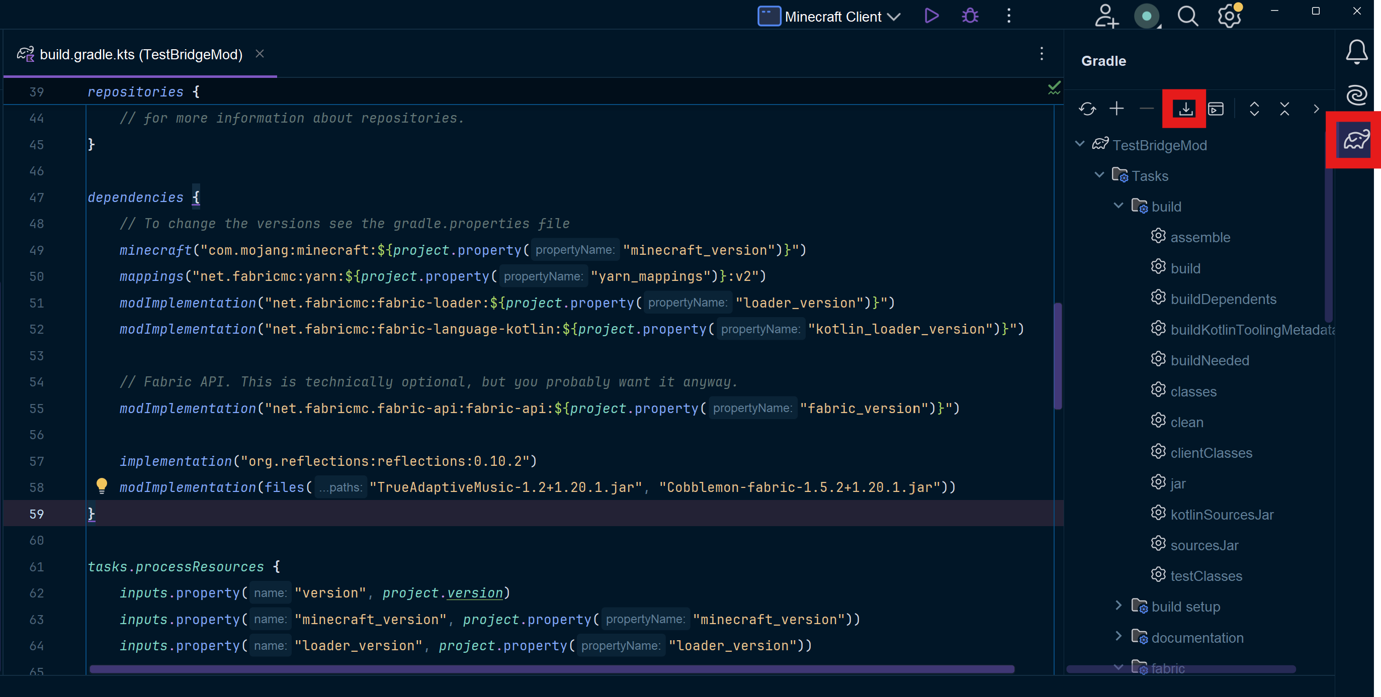The image size is (1381, 697).
Task: Click the yellow light bulb on line 58
Action: [x=101, y=486]
